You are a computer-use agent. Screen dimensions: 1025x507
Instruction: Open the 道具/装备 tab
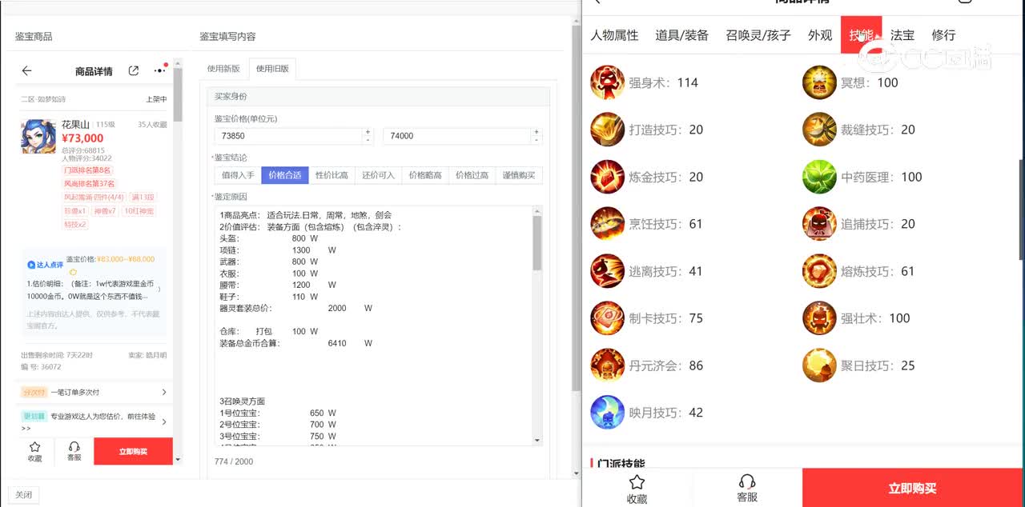pos(681,35)
